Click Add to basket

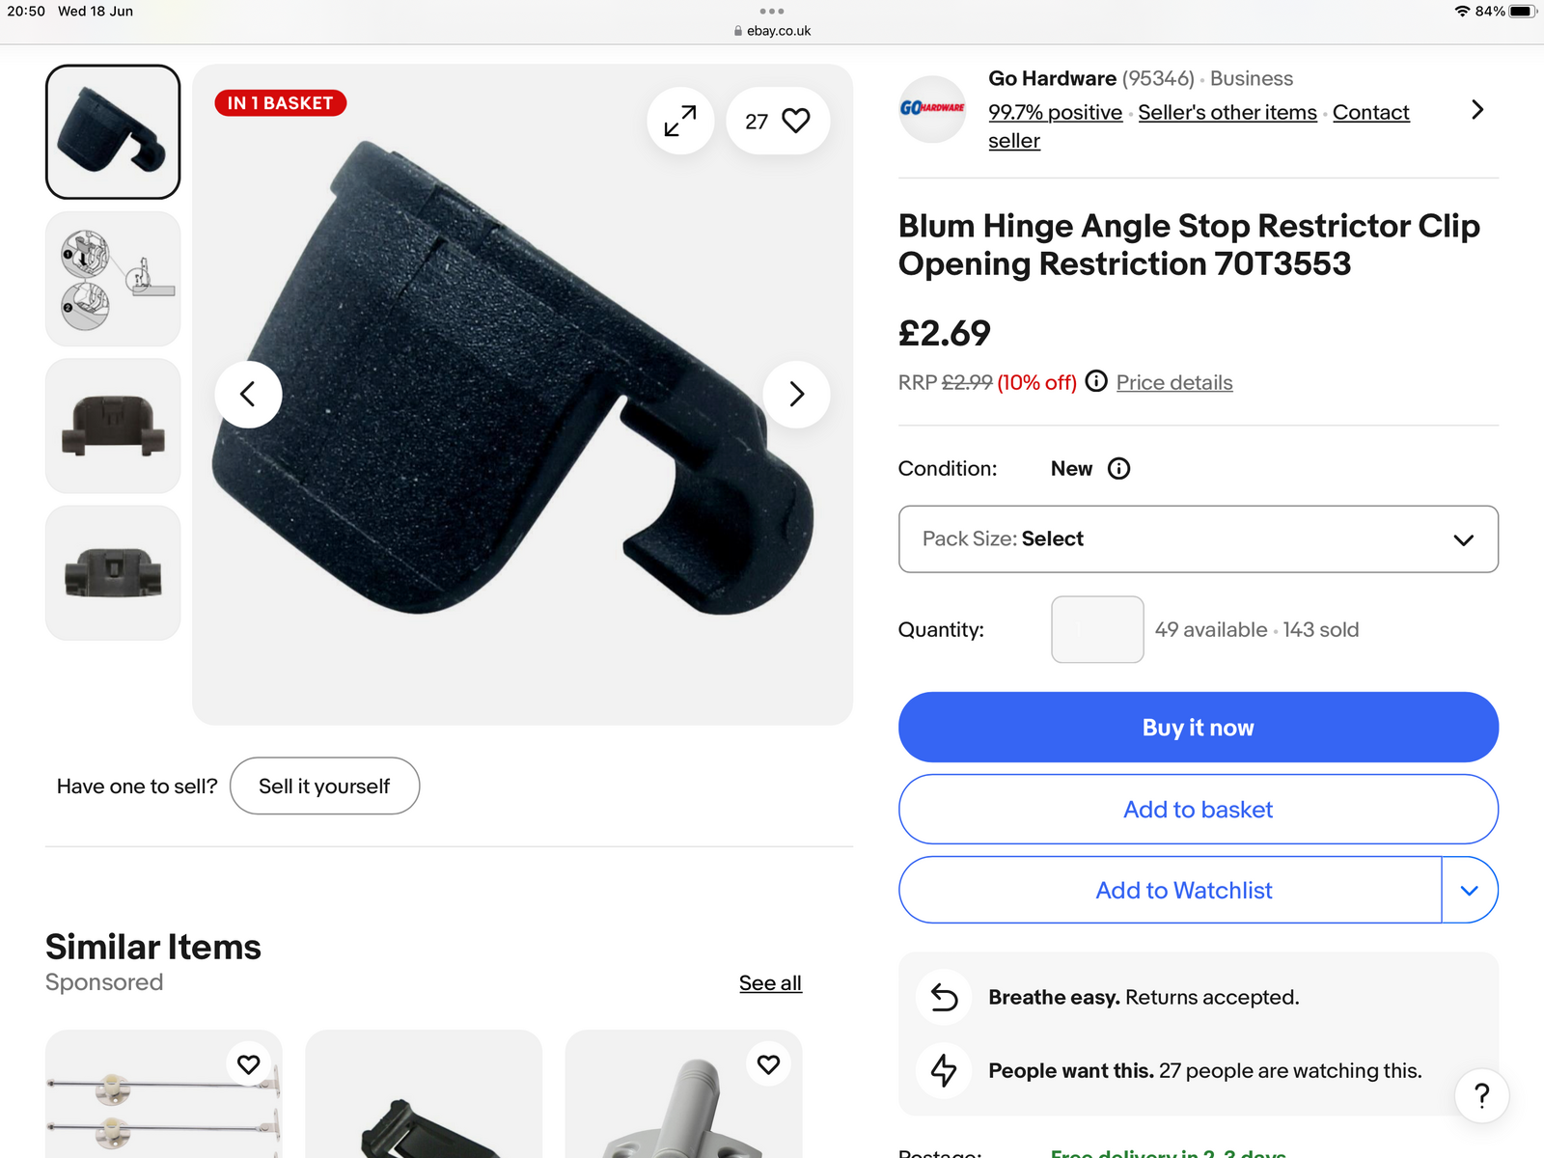(x=1198, y=810)
